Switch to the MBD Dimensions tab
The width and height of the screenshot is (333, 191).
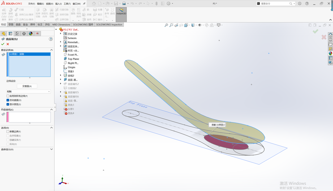(x=61, y=24)
